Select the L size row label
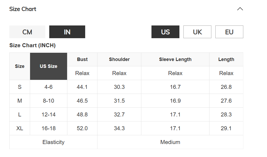 click(x=20, y=115)
